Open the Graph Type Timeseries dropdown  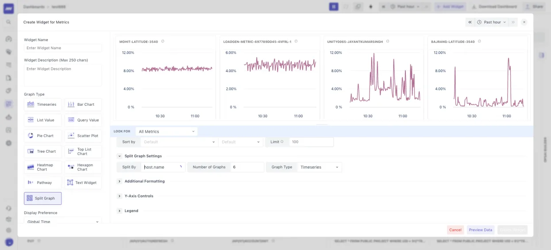click(x=319, y=167)
